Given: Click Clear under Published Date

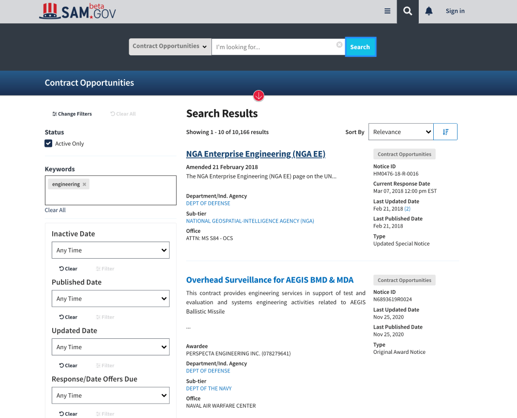Looking at the screenshot, I should click(68, 317).
